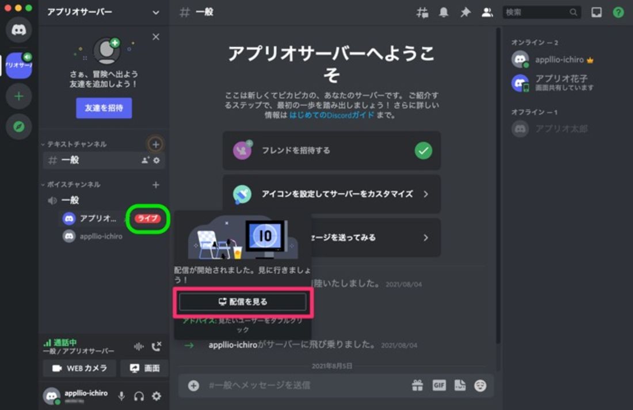Open フレンドを招待する welcome item
Viewport: 633px width, 410px height.
(x=331, y=151)
